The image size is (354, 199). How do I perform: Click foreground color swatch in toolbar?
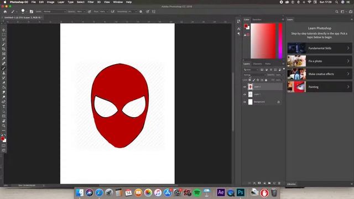2,139
